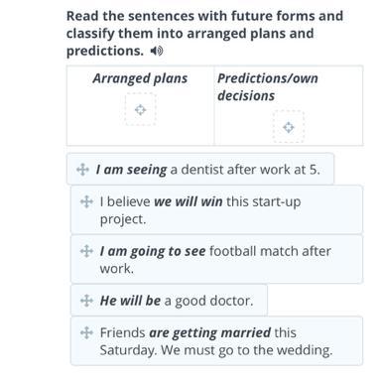Grab the move handle of 'I am seeing' card
Viewport: 380px width, 381px height.
tap(82, 170)
